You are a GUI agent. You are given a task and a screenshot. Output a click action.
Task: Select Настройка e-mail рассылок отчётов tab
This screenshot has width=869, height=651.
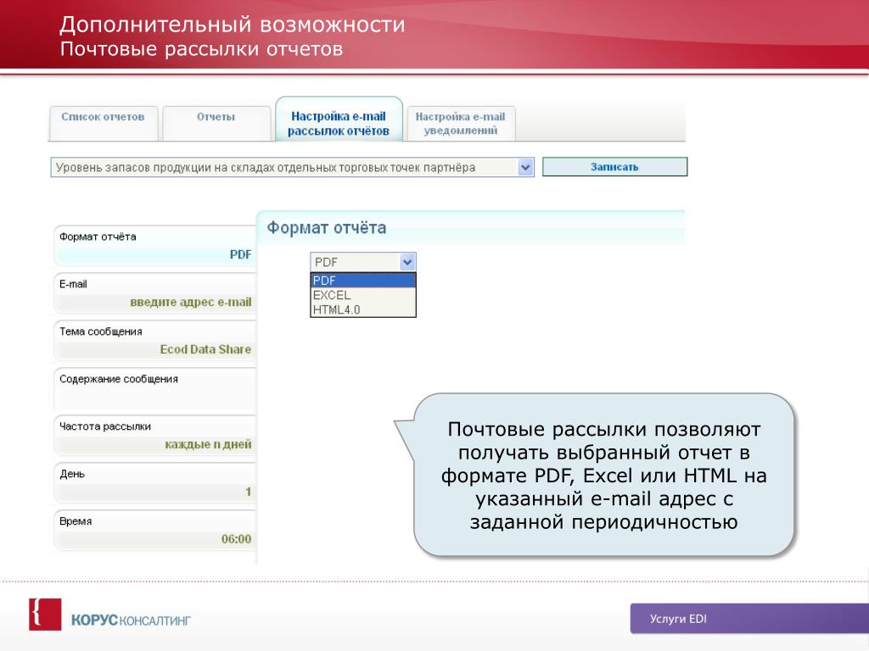[339, 120]
